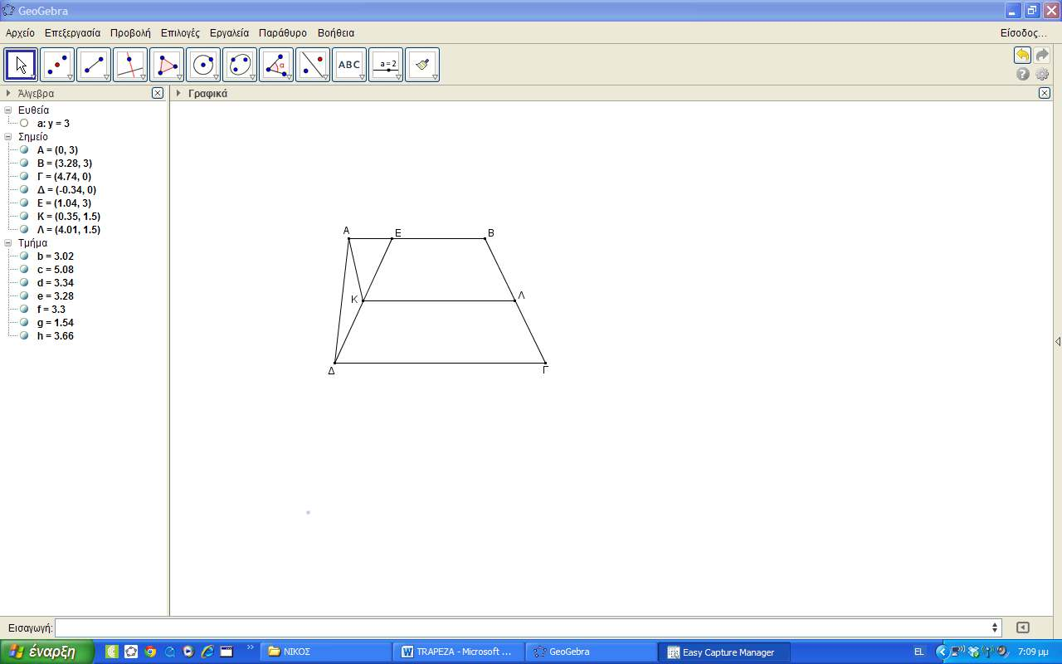1062x664 pixels.
Task: Select the Segment line tool
Action: pyautogui.click(x=94, y=65)
